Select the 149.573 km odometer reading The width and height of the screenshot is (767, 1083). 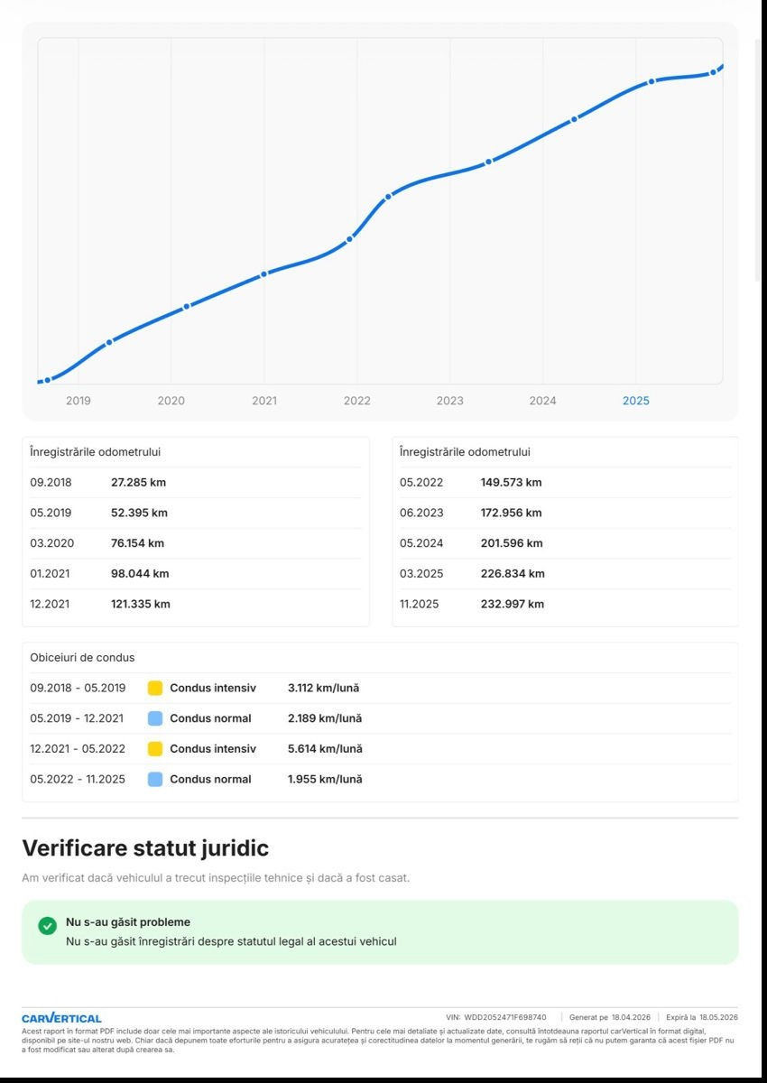(x=512, y=483)
